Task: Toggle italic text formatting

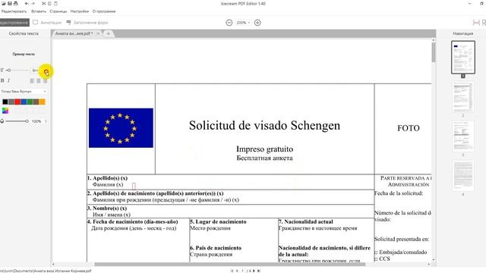Action: [8, 80]
